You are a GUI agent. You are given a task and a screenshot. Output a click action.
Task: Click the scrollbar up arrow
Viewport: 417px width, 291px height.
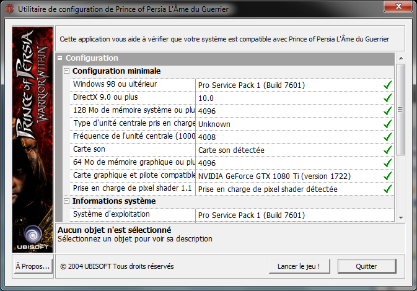tap(401, 58)
